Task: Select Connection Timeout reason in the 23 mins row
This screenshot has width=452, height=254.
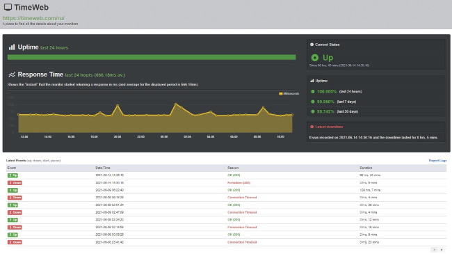Action: coord(242,242)
